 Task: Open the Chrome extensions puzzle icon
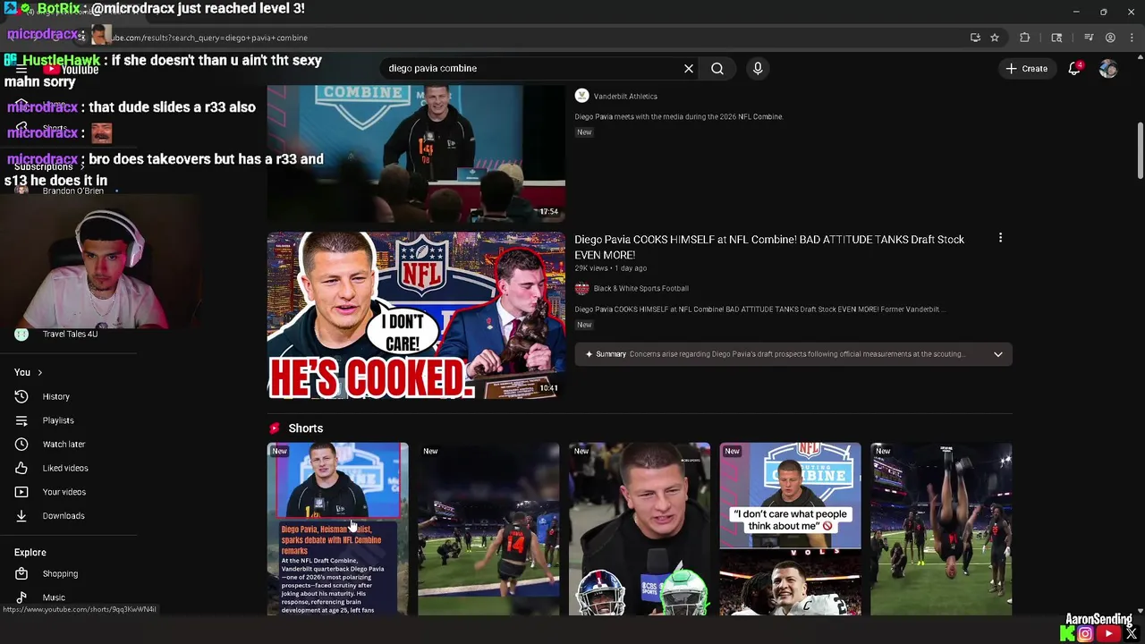1025,38
